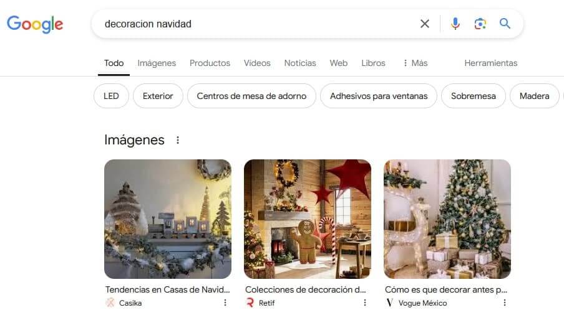Open the options dots beside Imágenes heading

coord(178,140)
